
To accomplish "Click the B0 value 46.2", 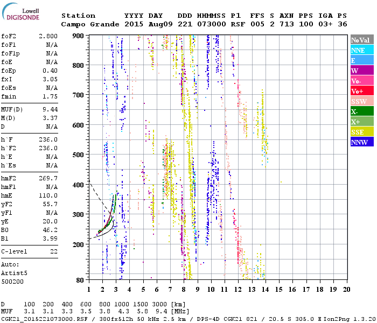I will click(50, 230).
